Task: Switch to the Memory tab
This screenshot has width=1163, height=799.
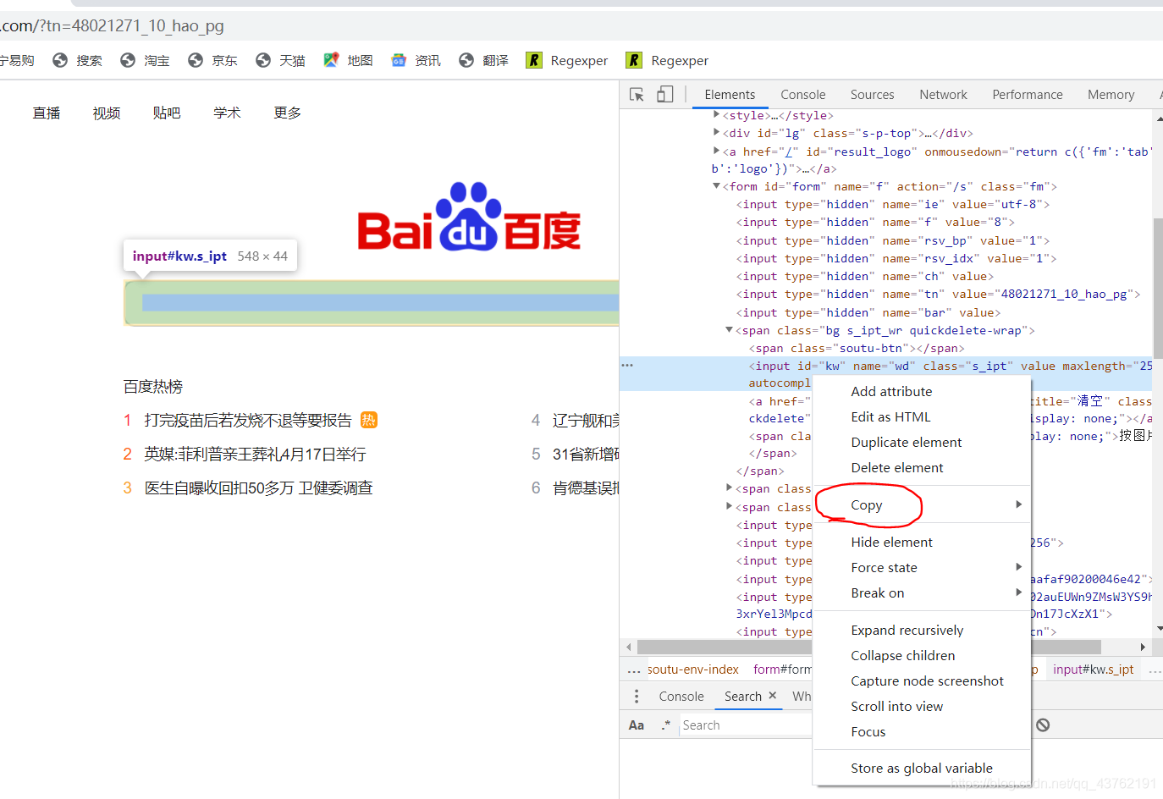Action: tap(1111, 95)
